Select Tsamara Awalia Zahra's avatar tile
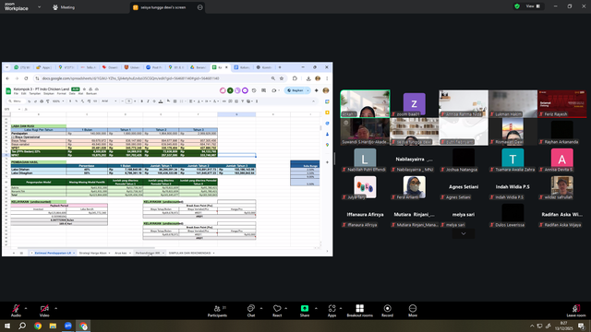This screenshot has width=591, height=332. point(513,159)
